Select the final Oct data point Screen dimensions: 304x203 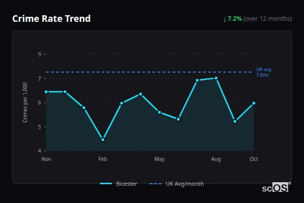[254, 103]
